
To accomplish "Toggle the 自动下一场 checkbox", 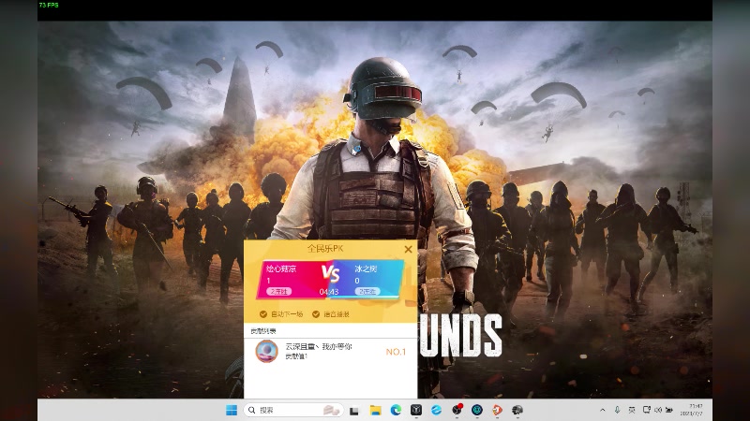I will click(263, 314).
